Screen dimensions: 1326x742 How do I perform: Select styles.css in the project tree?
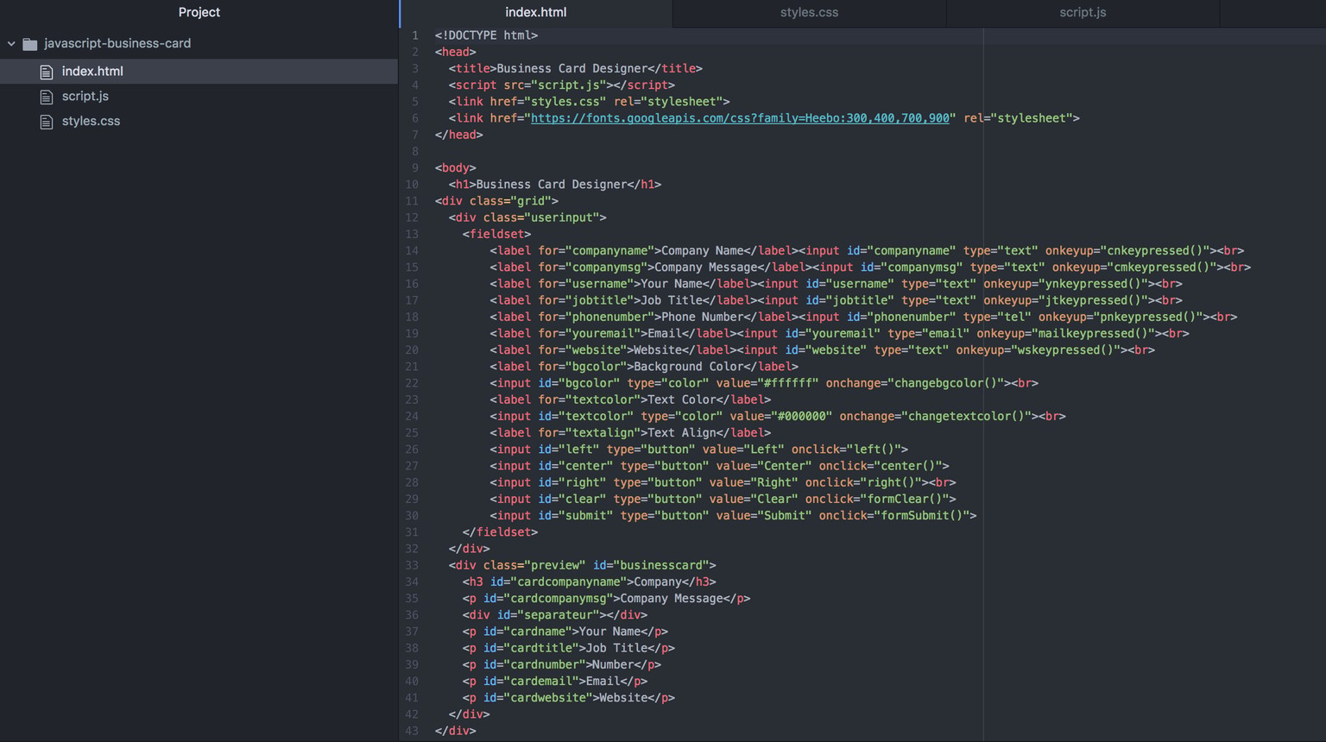[x=199, y=122]
